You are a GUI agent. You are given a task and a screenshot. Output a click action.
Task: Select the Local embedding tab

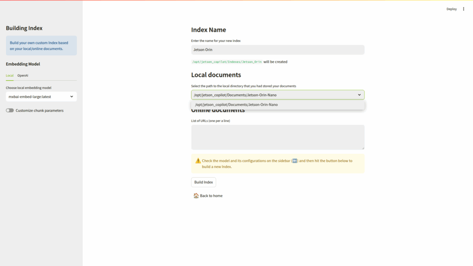coord(10,75)
